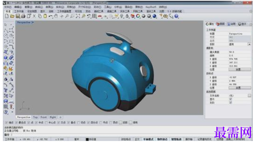The image size is (259, 145).
Task: Toggle the 中点 osnap checkbox
Action: point(36,123)
